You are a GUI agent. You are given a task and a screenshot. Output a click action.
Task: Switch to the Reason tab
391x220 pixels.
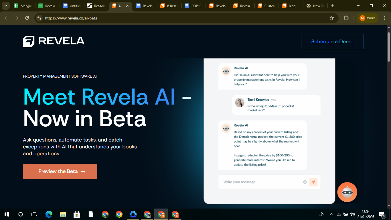click(96, 6)
